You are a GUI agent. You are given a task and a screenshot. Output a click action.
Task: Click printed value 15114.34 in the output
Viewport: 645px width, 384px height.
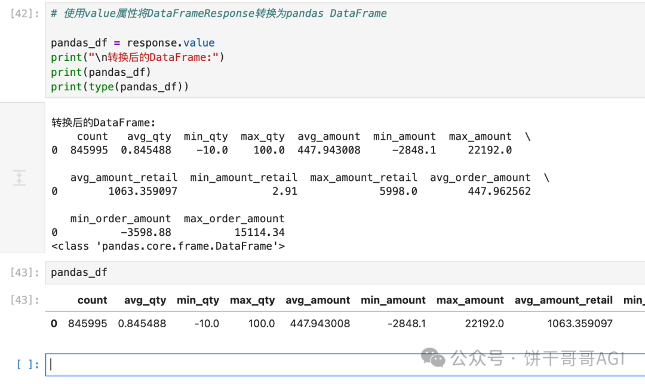[x=260, y=232]
